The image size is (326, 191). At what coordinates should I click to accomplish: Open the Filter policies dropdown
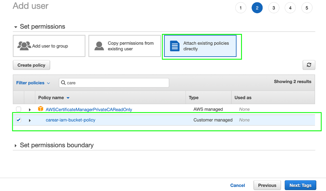33,83
